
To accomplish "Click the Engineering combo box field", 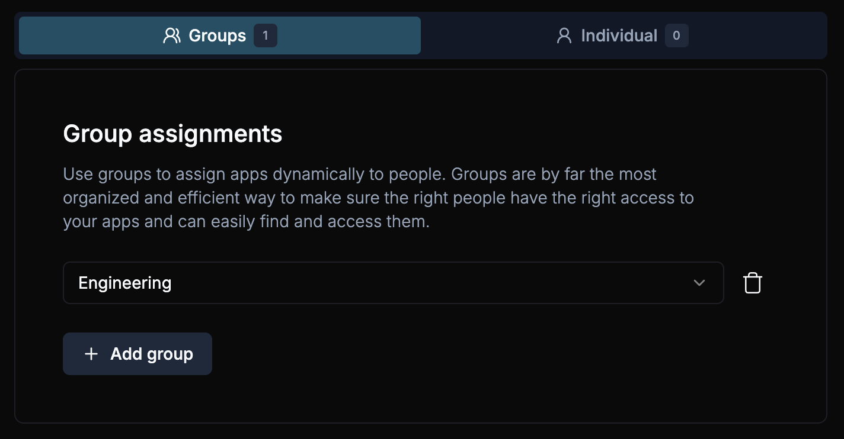I will point(393,283).
